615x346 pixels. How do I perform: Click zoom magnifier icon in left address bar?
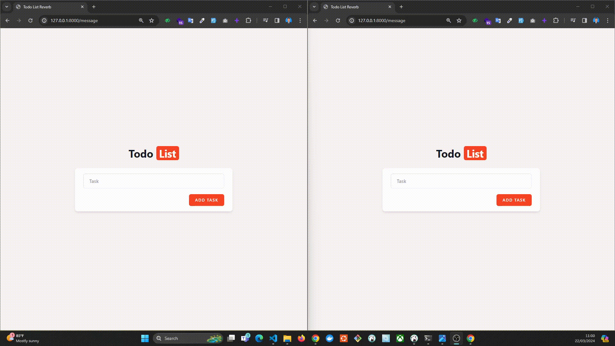point(141,21)
